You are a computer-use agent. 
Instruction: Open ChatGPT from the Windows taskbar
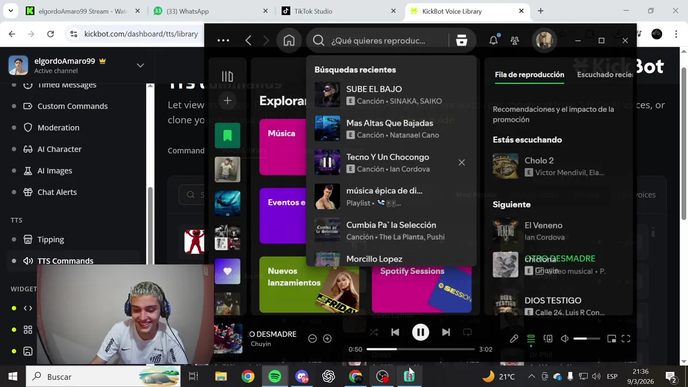coord(328,376)
